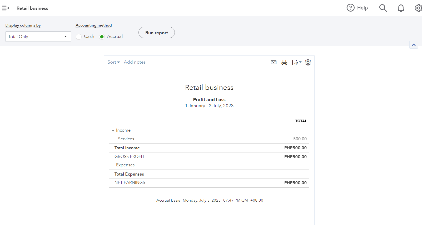Click the search magnifier icon
This screenshot has height=225, width=422.
coord(383,8)
